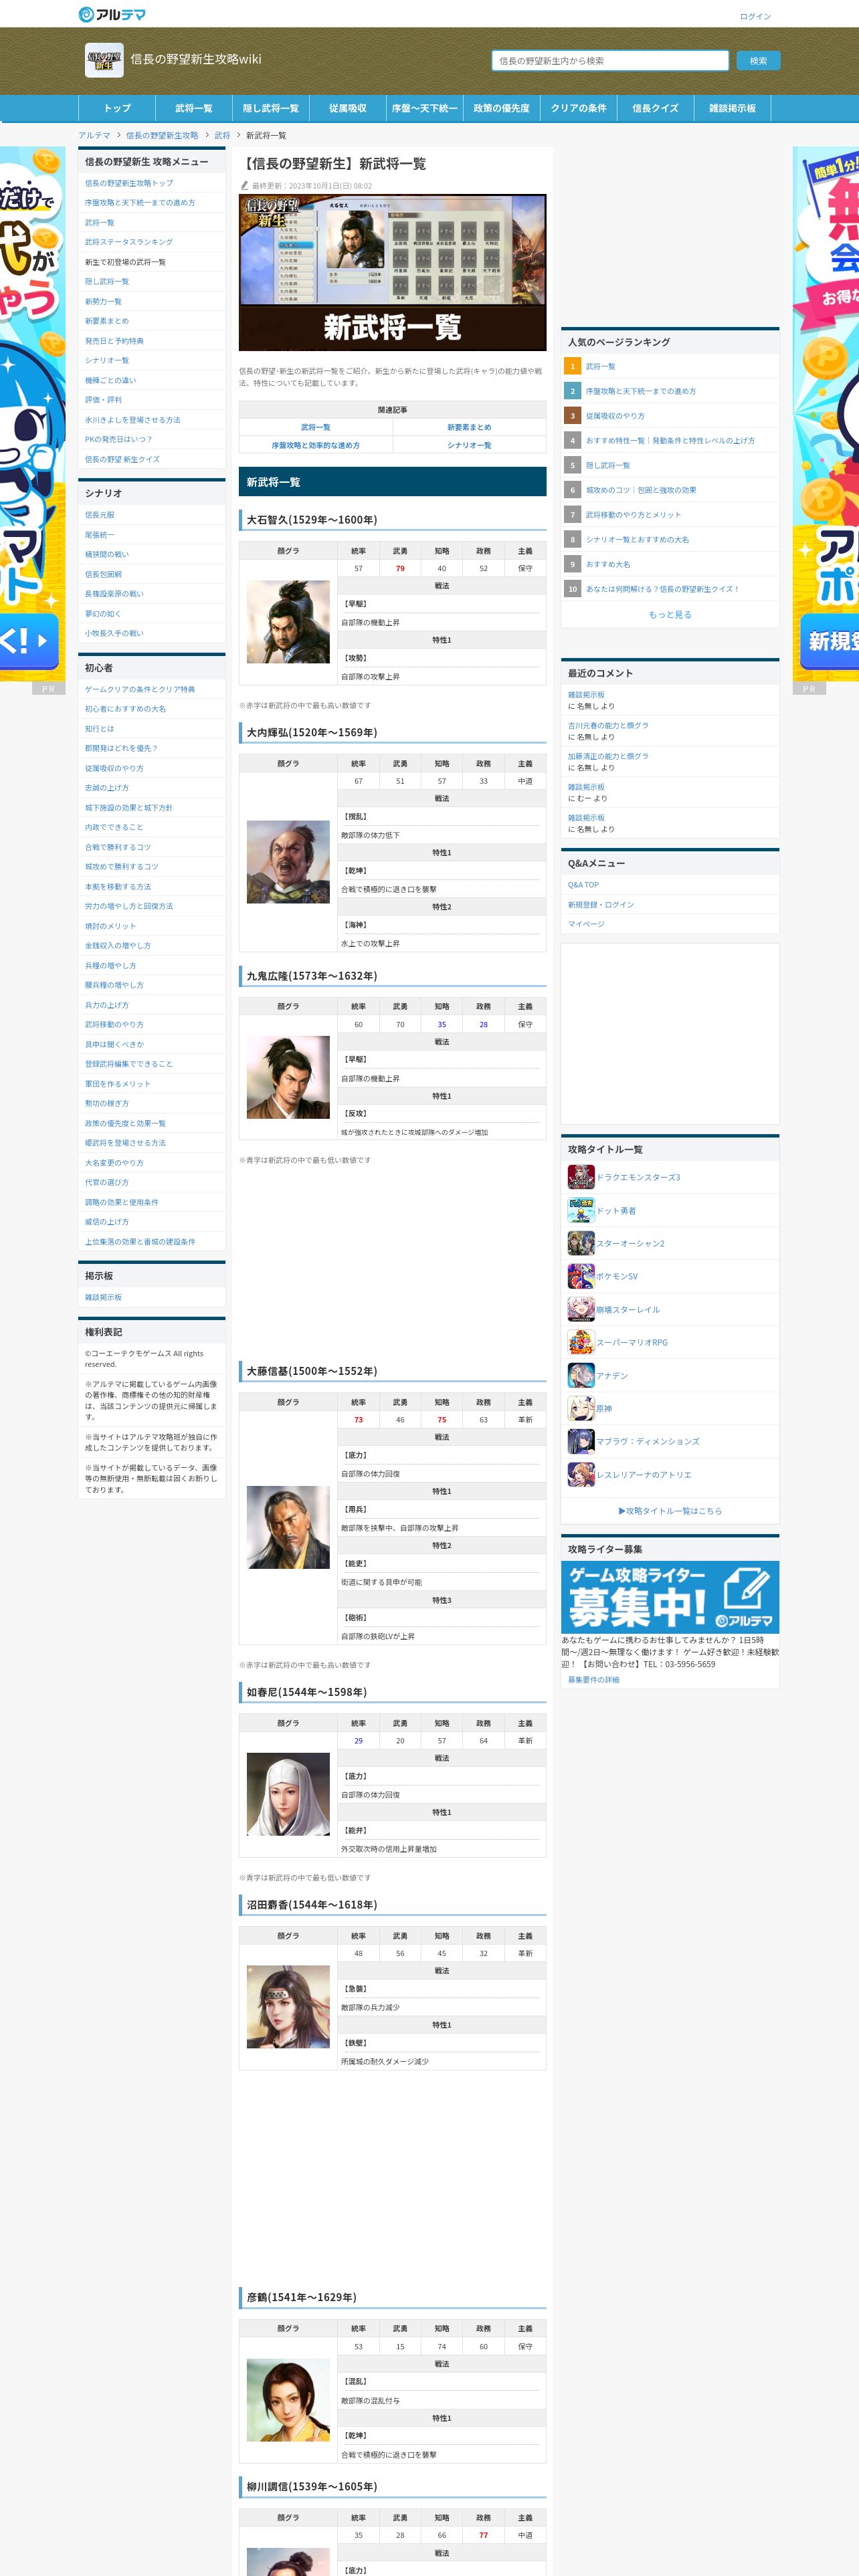This screenshot has width=859, height=2576.
Task: Click ranking badge number 3
Action: click(x=573, y=415)
